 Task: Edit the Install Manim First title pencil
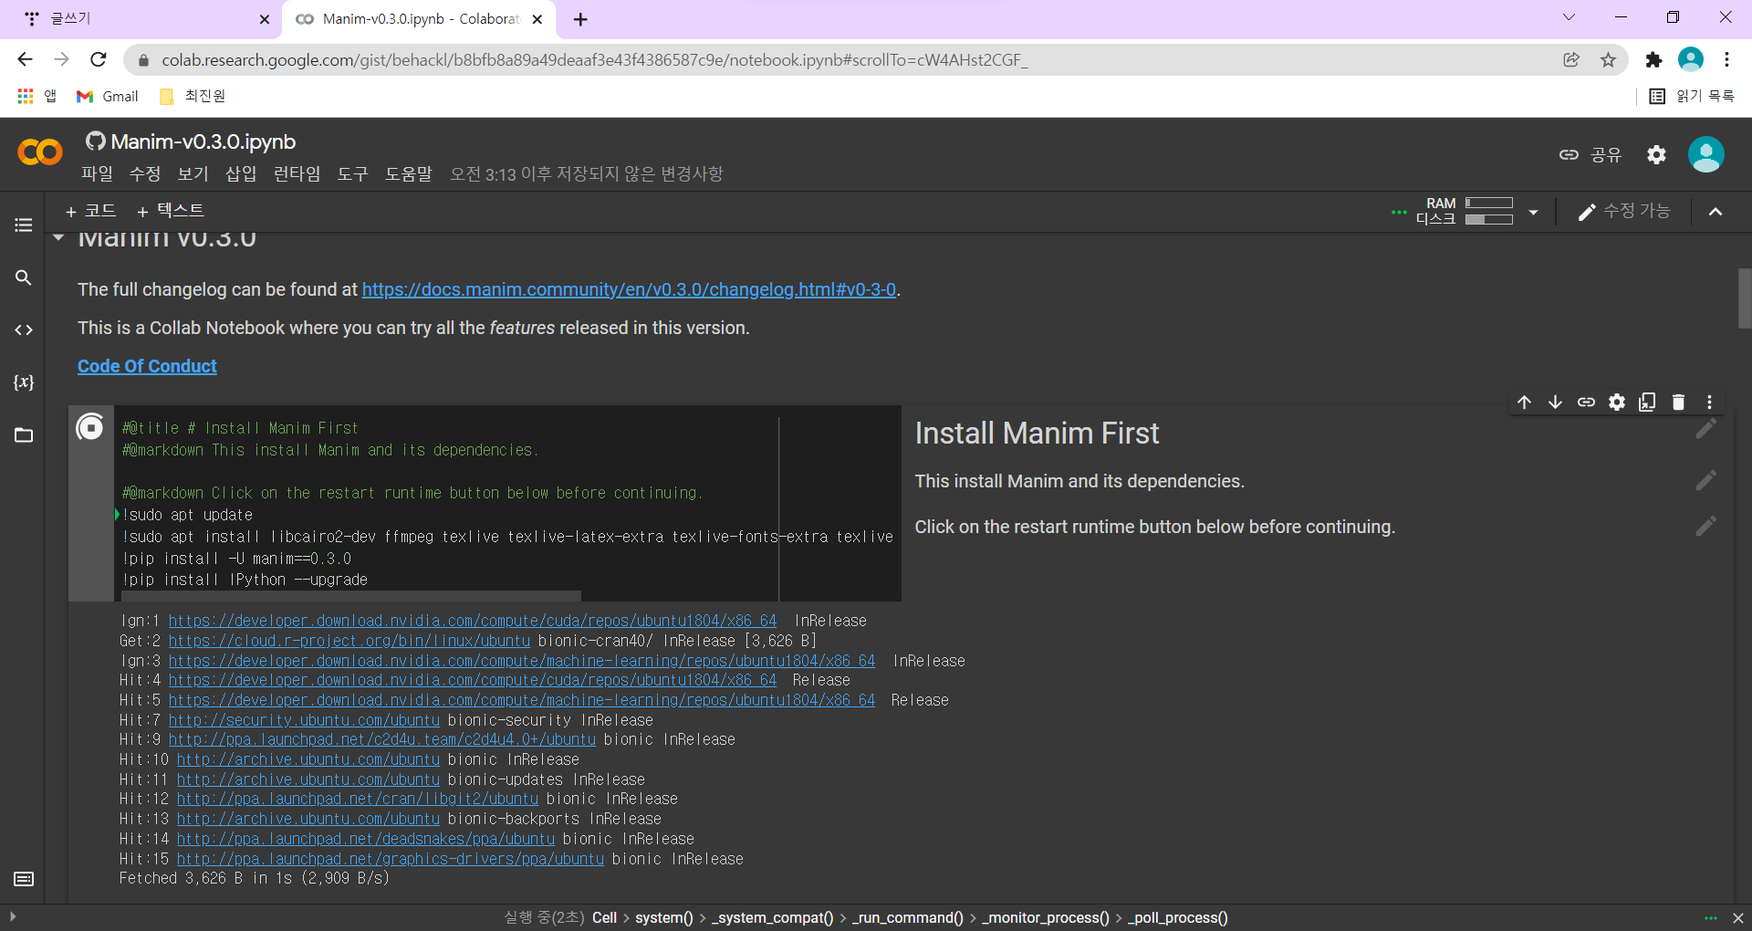1705,429
